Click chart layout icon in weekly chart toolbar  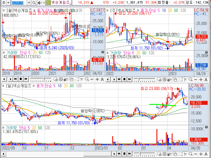(x=159, y=80)
